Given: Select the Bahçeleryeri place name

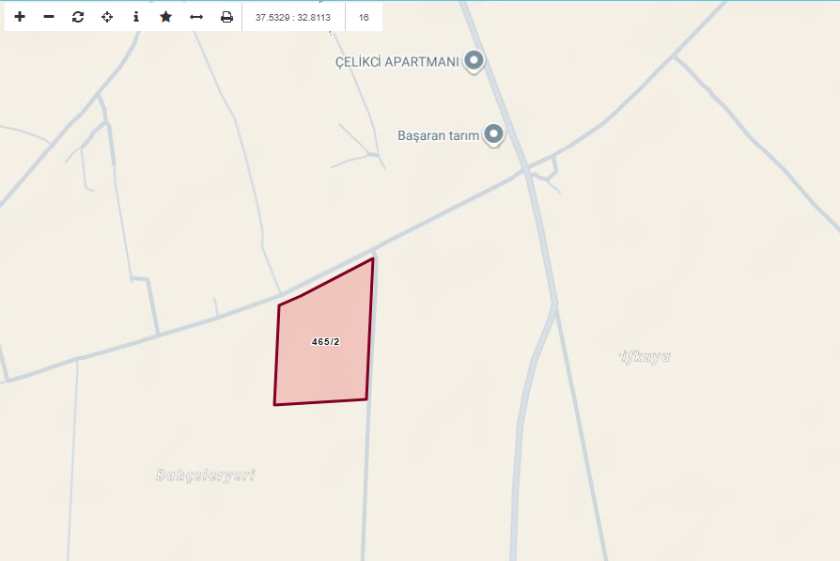Looking at the screenshot, I should click(x=206, y=475).
